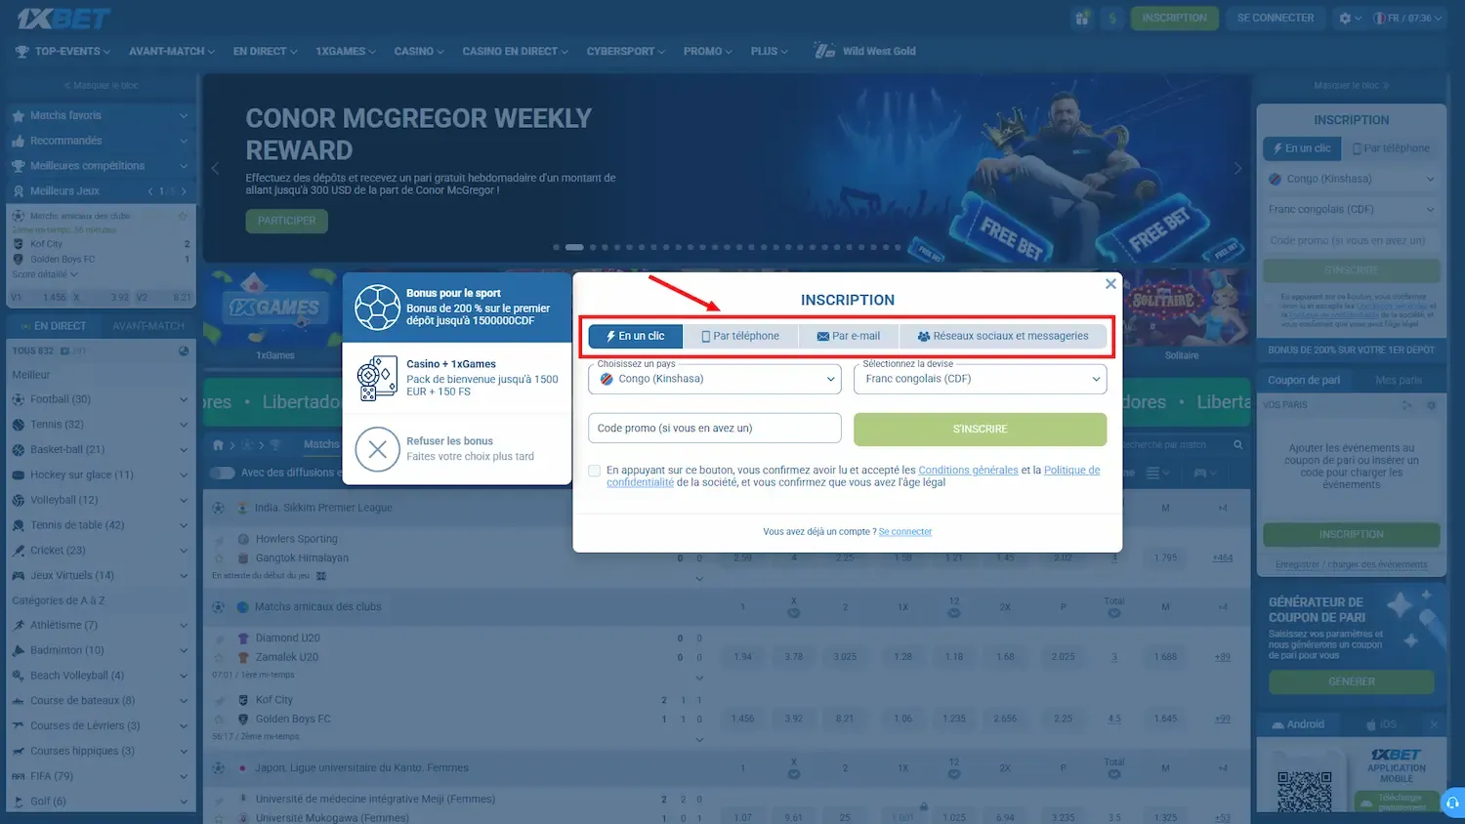
Task: Open 'Réseaux sociaux et messageries' tab
Action: [1003, 336]
